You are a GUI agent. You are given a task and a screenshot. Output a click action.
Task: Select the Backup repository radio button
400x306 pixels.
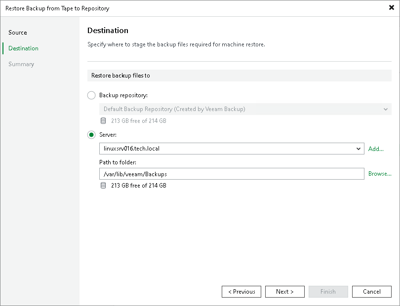tap(91, 95)
